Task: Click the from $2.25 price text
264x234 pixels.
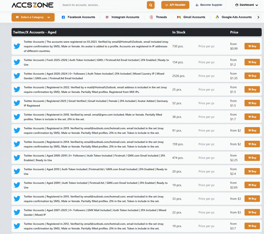Action: pyautogui.click(x=234, y=158)
